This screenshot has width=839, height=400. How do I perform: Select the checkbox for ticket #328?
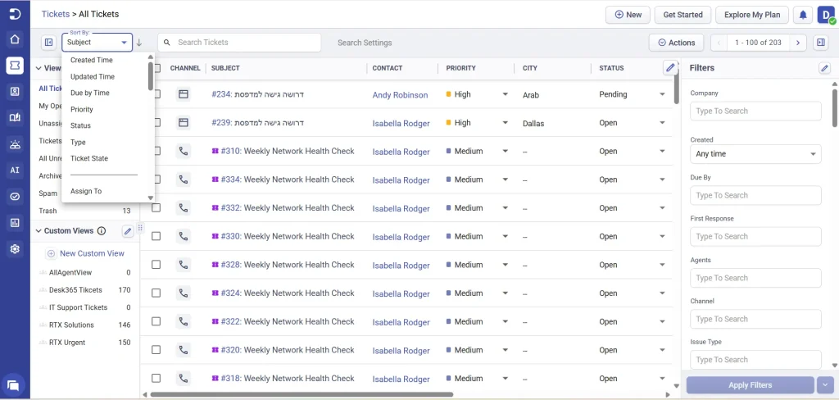tap(156, 265)
